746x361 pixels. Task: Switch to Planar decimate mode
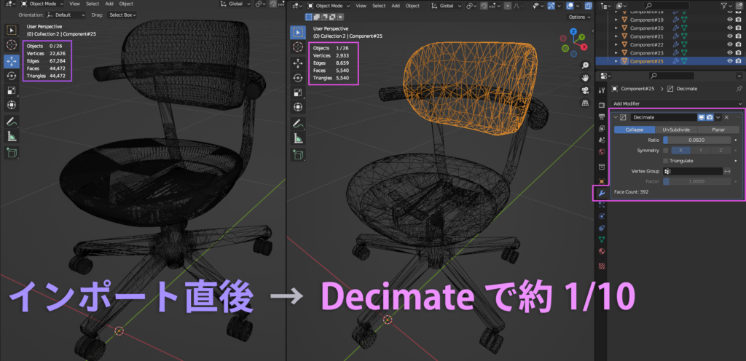click(x=718, y=129)
